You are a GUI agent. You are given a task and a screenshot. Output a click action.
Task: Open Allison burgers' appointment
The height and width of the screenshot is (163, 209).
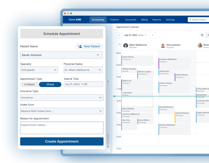(145, 74)
